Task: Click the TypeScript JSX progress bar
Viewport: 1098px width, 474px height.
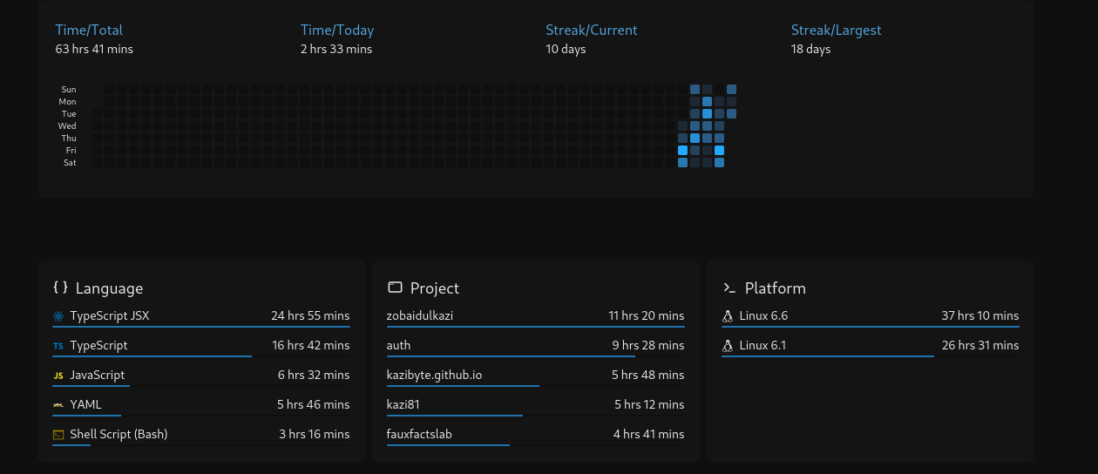Action: pyautogui.click(x=200, y=327)
